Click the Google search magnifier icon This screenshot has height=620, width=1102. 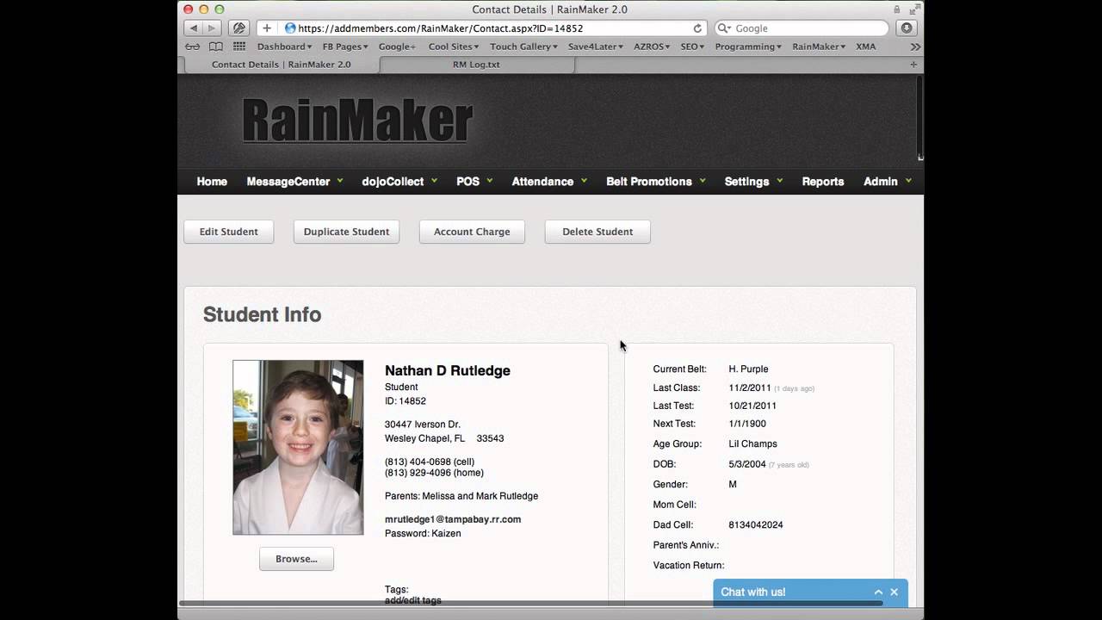[x=725, y=28]
